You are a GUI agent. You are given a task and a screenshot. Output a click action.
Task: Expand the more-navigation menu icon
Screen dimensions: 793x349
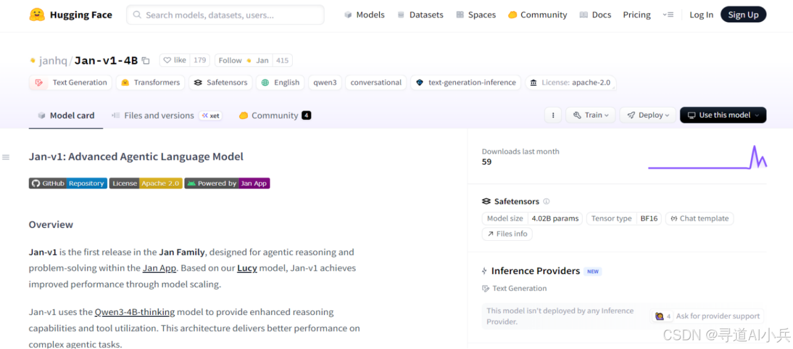tap(668, 15)
